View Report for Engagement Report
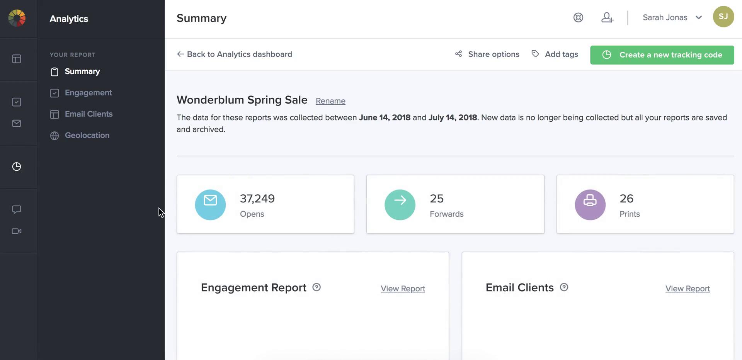 point(403,289)
